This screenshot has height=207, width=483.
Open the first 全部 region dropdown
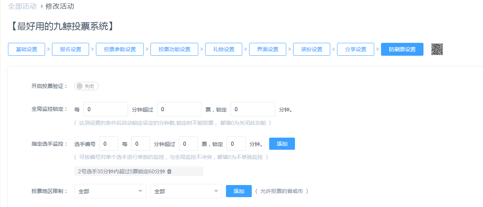click(110, 191)
